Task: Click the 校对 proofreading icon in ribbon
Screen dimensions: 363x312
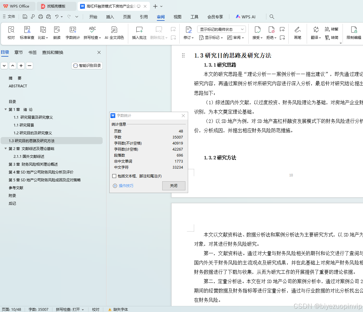Action: tap(11, 33)
